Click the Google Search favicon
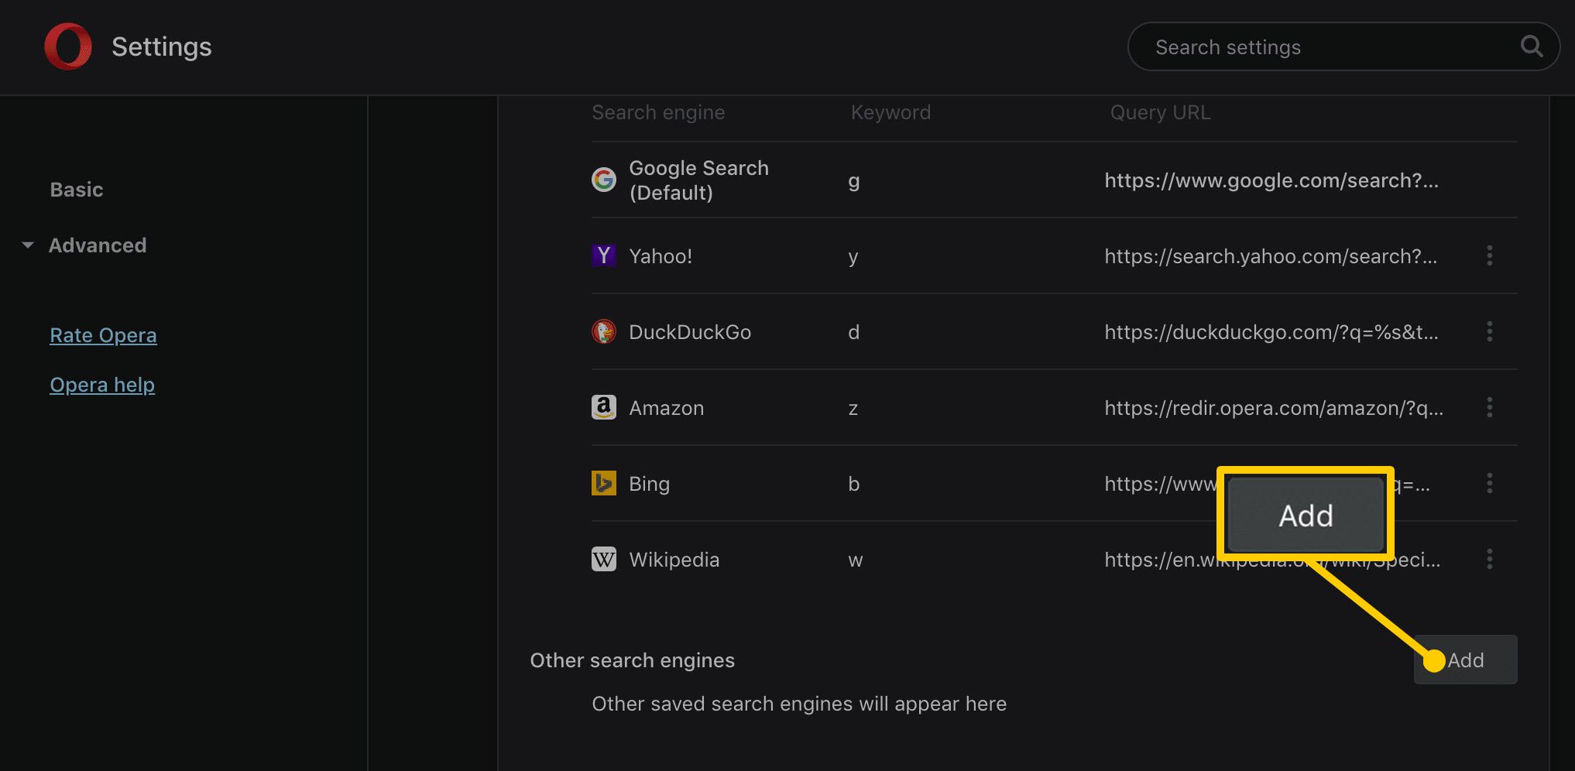Viewport: 1575px width, 771px height. (x=604, y=180)
